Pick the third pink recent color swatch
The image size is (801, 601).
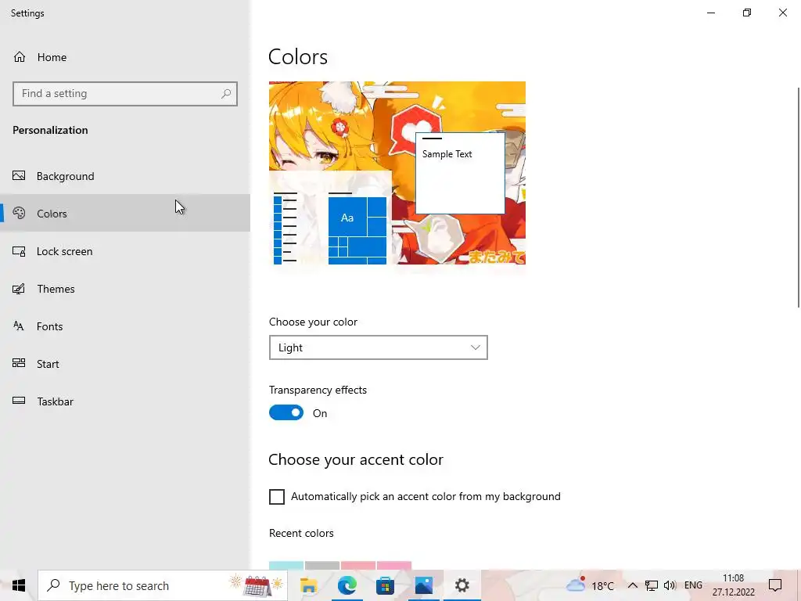pos(358,565)
